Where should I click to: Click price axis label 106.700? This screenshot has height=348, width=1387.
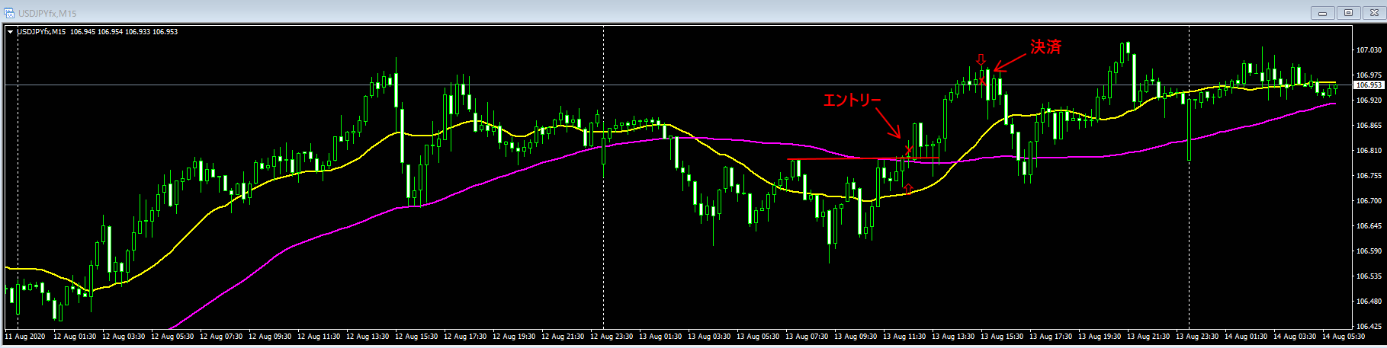click(1369, 201)
